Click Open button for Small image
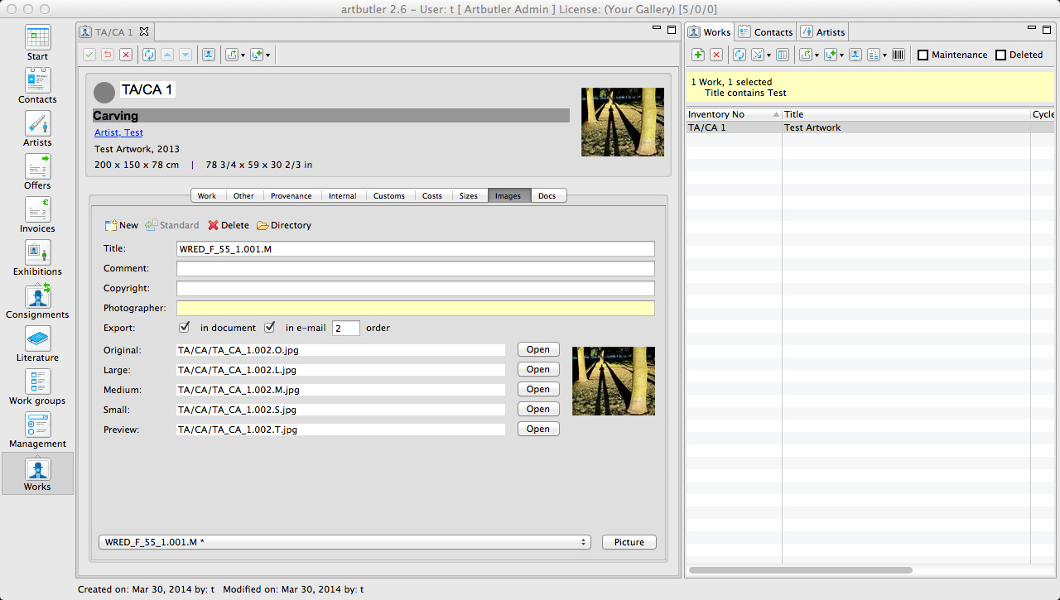The image size is (1060, 600). 538,409
